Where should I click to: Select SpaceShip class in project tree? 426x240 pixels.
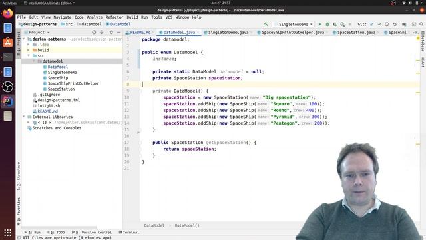coord(58,78)
